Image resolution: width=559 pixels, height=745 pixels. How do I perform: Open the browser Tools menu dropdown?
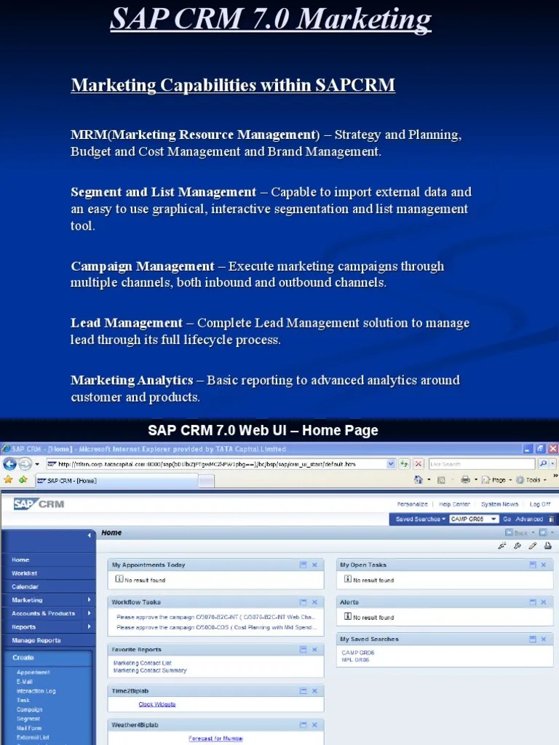tap(531, 480)
